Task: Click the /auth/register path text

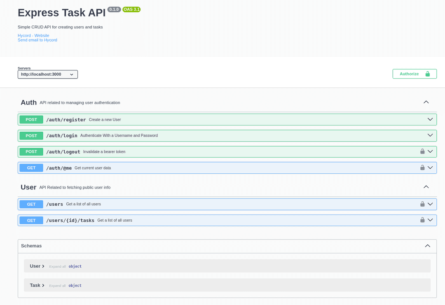Action: [66, 120]
